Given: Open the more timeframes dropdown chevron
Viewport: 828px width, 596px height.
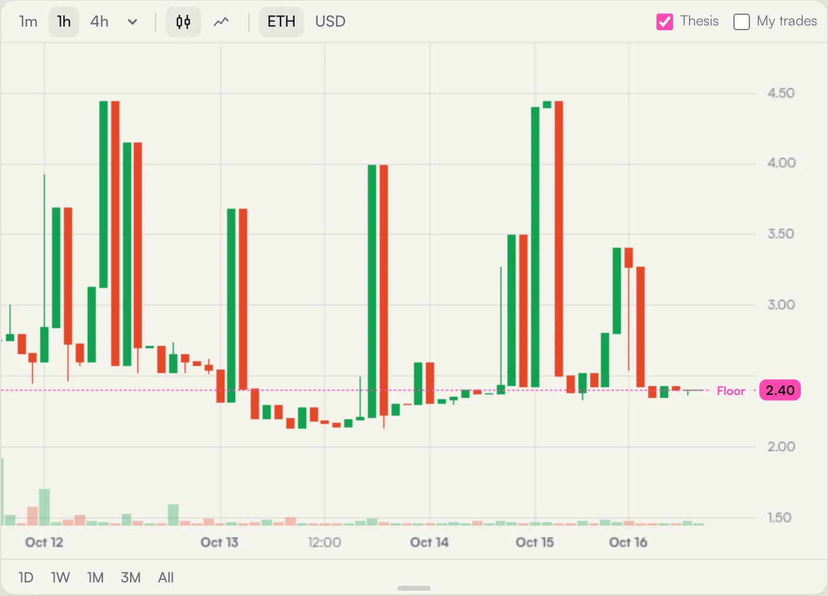Looking at the screenshot, I should pyautogui.click(x=132, y=22).
